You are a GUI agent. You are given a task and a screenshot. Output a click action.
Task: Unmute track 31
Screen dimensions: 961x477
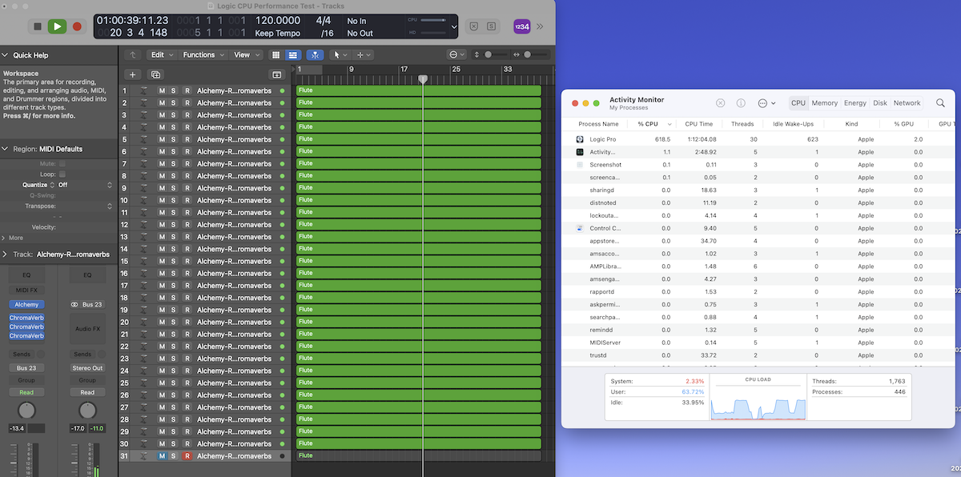(x=162, y=455)
